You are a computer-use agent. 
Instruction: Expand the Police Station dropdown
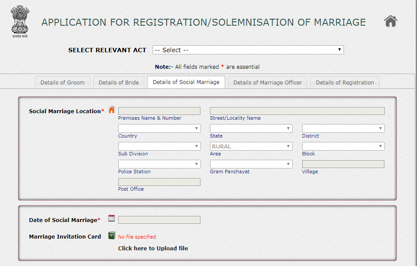(x=159, y=164)
